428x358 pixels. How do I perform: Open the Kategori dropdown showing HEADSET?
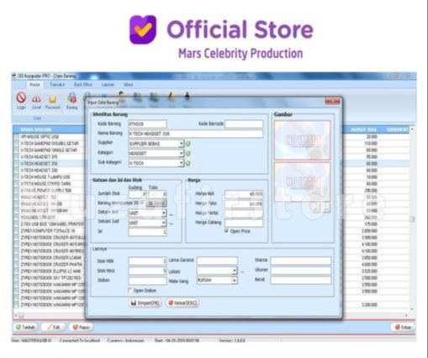181,153
